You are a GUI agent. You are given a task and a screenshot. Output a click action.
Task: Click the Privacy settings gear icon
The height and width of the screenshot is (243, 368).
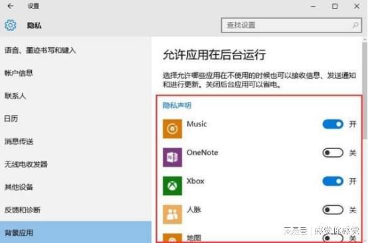coord(11,25)
